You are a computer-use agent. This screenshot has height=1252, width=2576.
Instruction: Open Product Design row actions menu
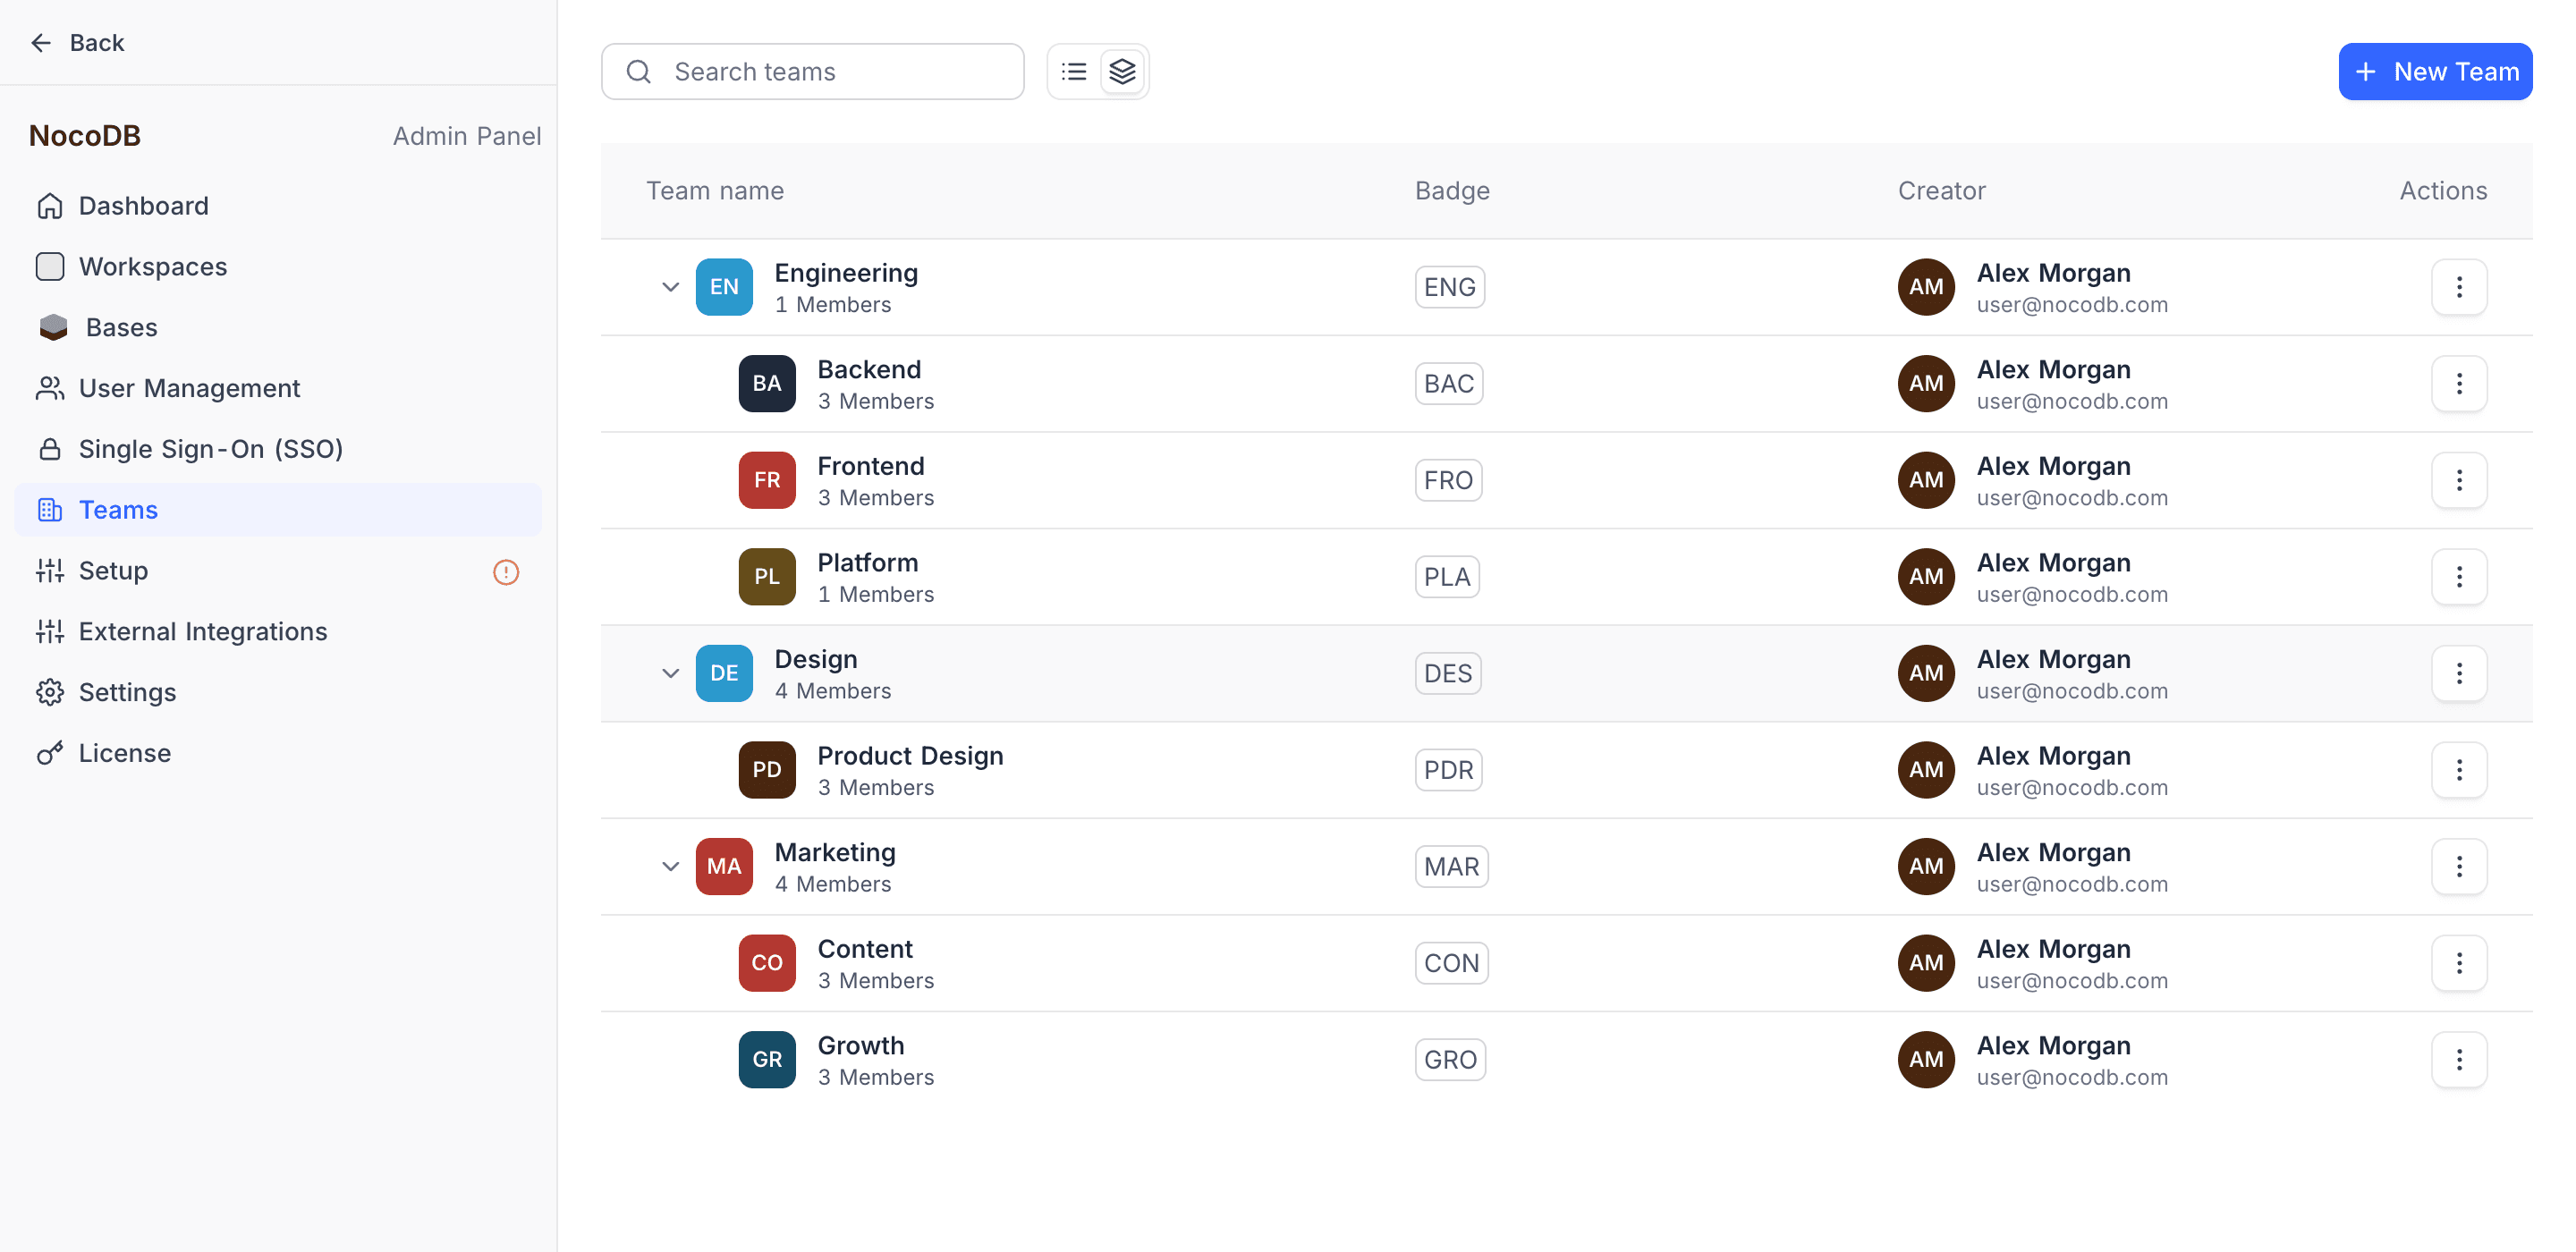pos(2459,770)
